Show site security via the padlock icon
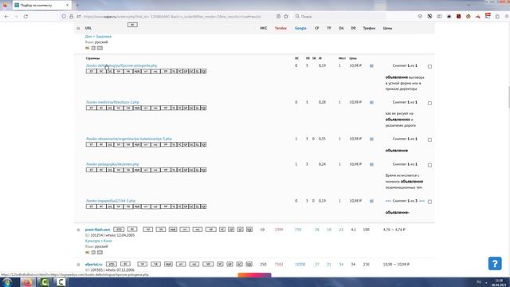The image size is (510, 287). coord(71,16)
